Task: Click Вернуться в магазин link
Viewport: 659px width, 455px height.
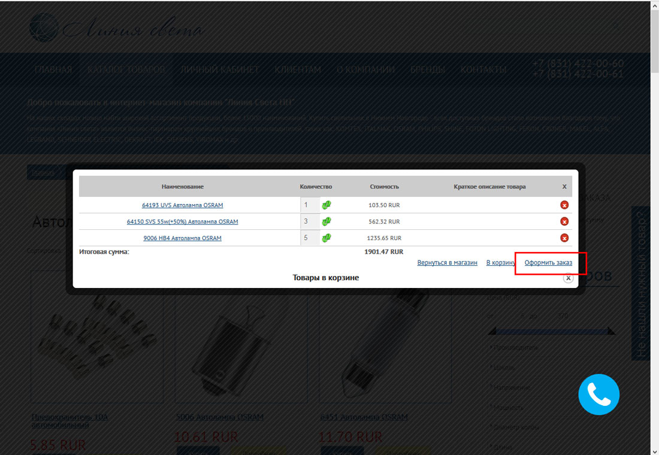Action: pyautogui.click(x=447, y=263)
